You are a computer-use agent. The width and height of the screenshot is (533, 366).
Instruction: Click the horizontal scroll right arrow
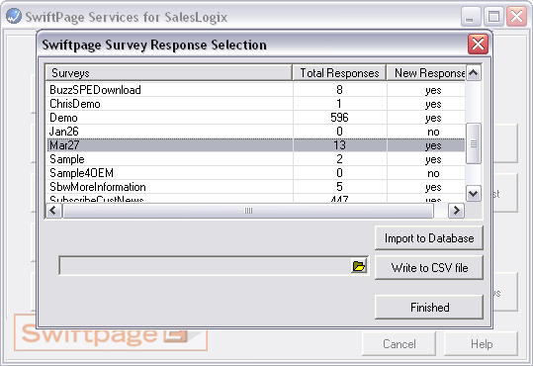tap(456, 211)
